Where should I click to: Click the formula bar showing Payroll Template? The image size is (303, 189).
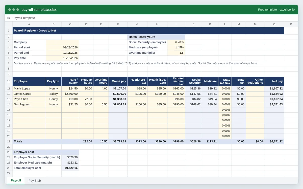pyautogui.click(x=151, y=18)
